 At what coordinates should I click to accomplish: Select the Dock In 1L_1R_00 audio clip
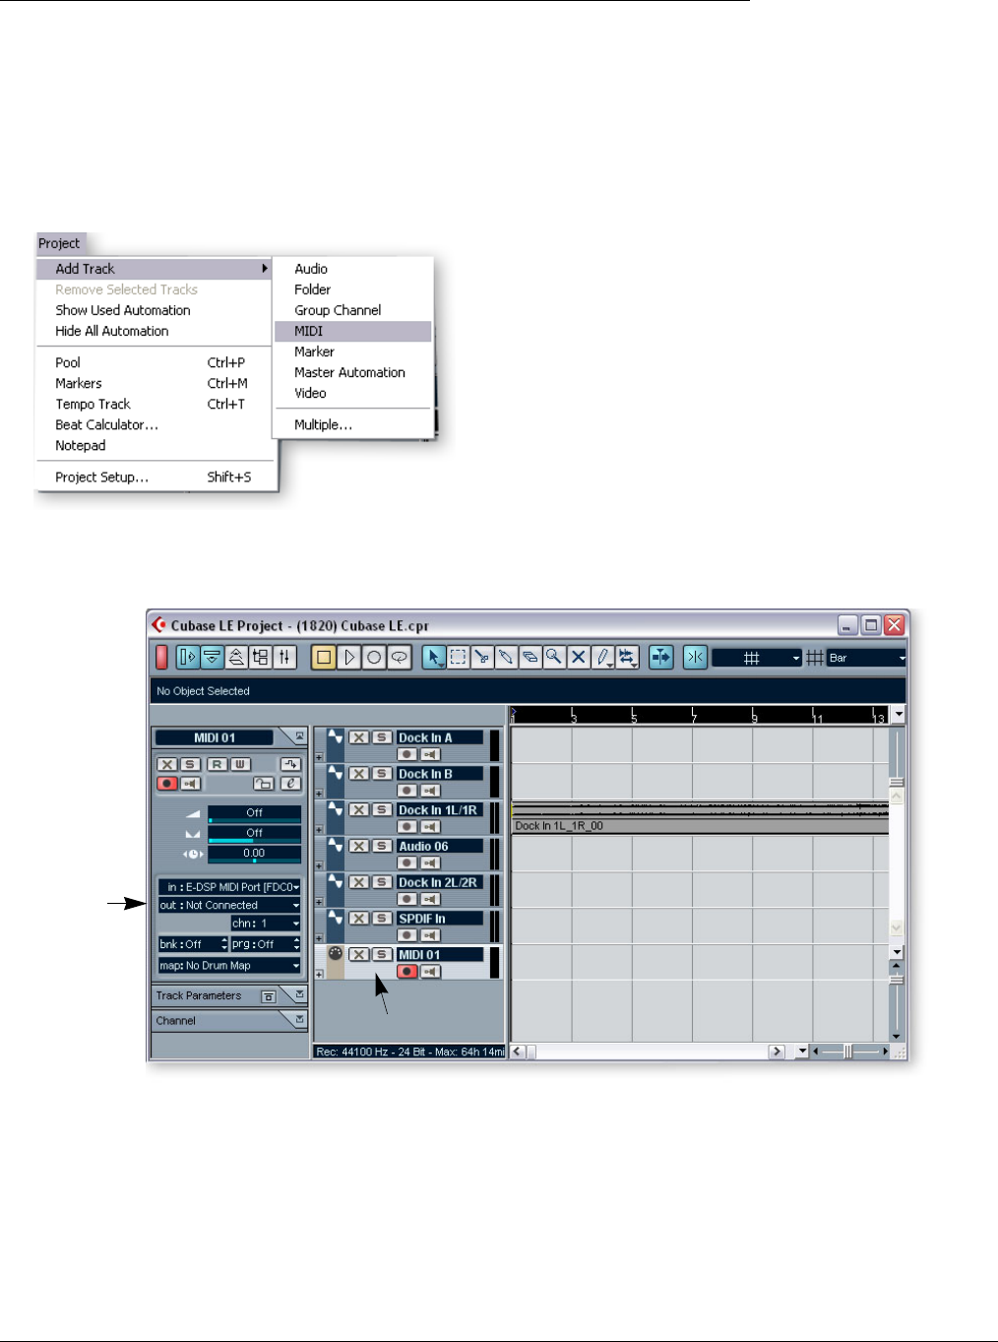700,818
